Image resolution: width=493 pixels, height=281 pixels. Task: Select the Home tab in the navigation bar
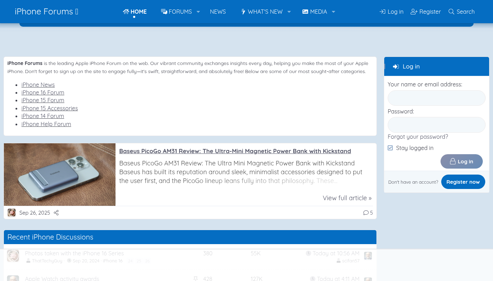(135, 12)
